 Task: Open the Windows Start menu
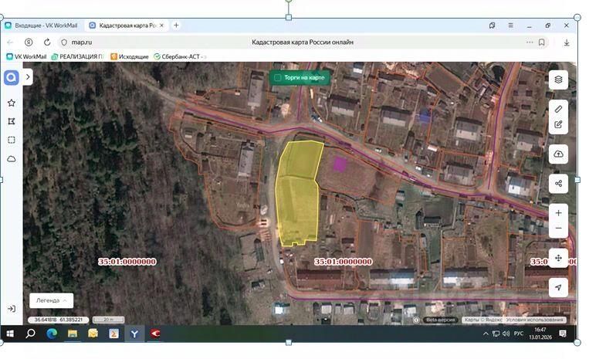(x=10, y=334)
